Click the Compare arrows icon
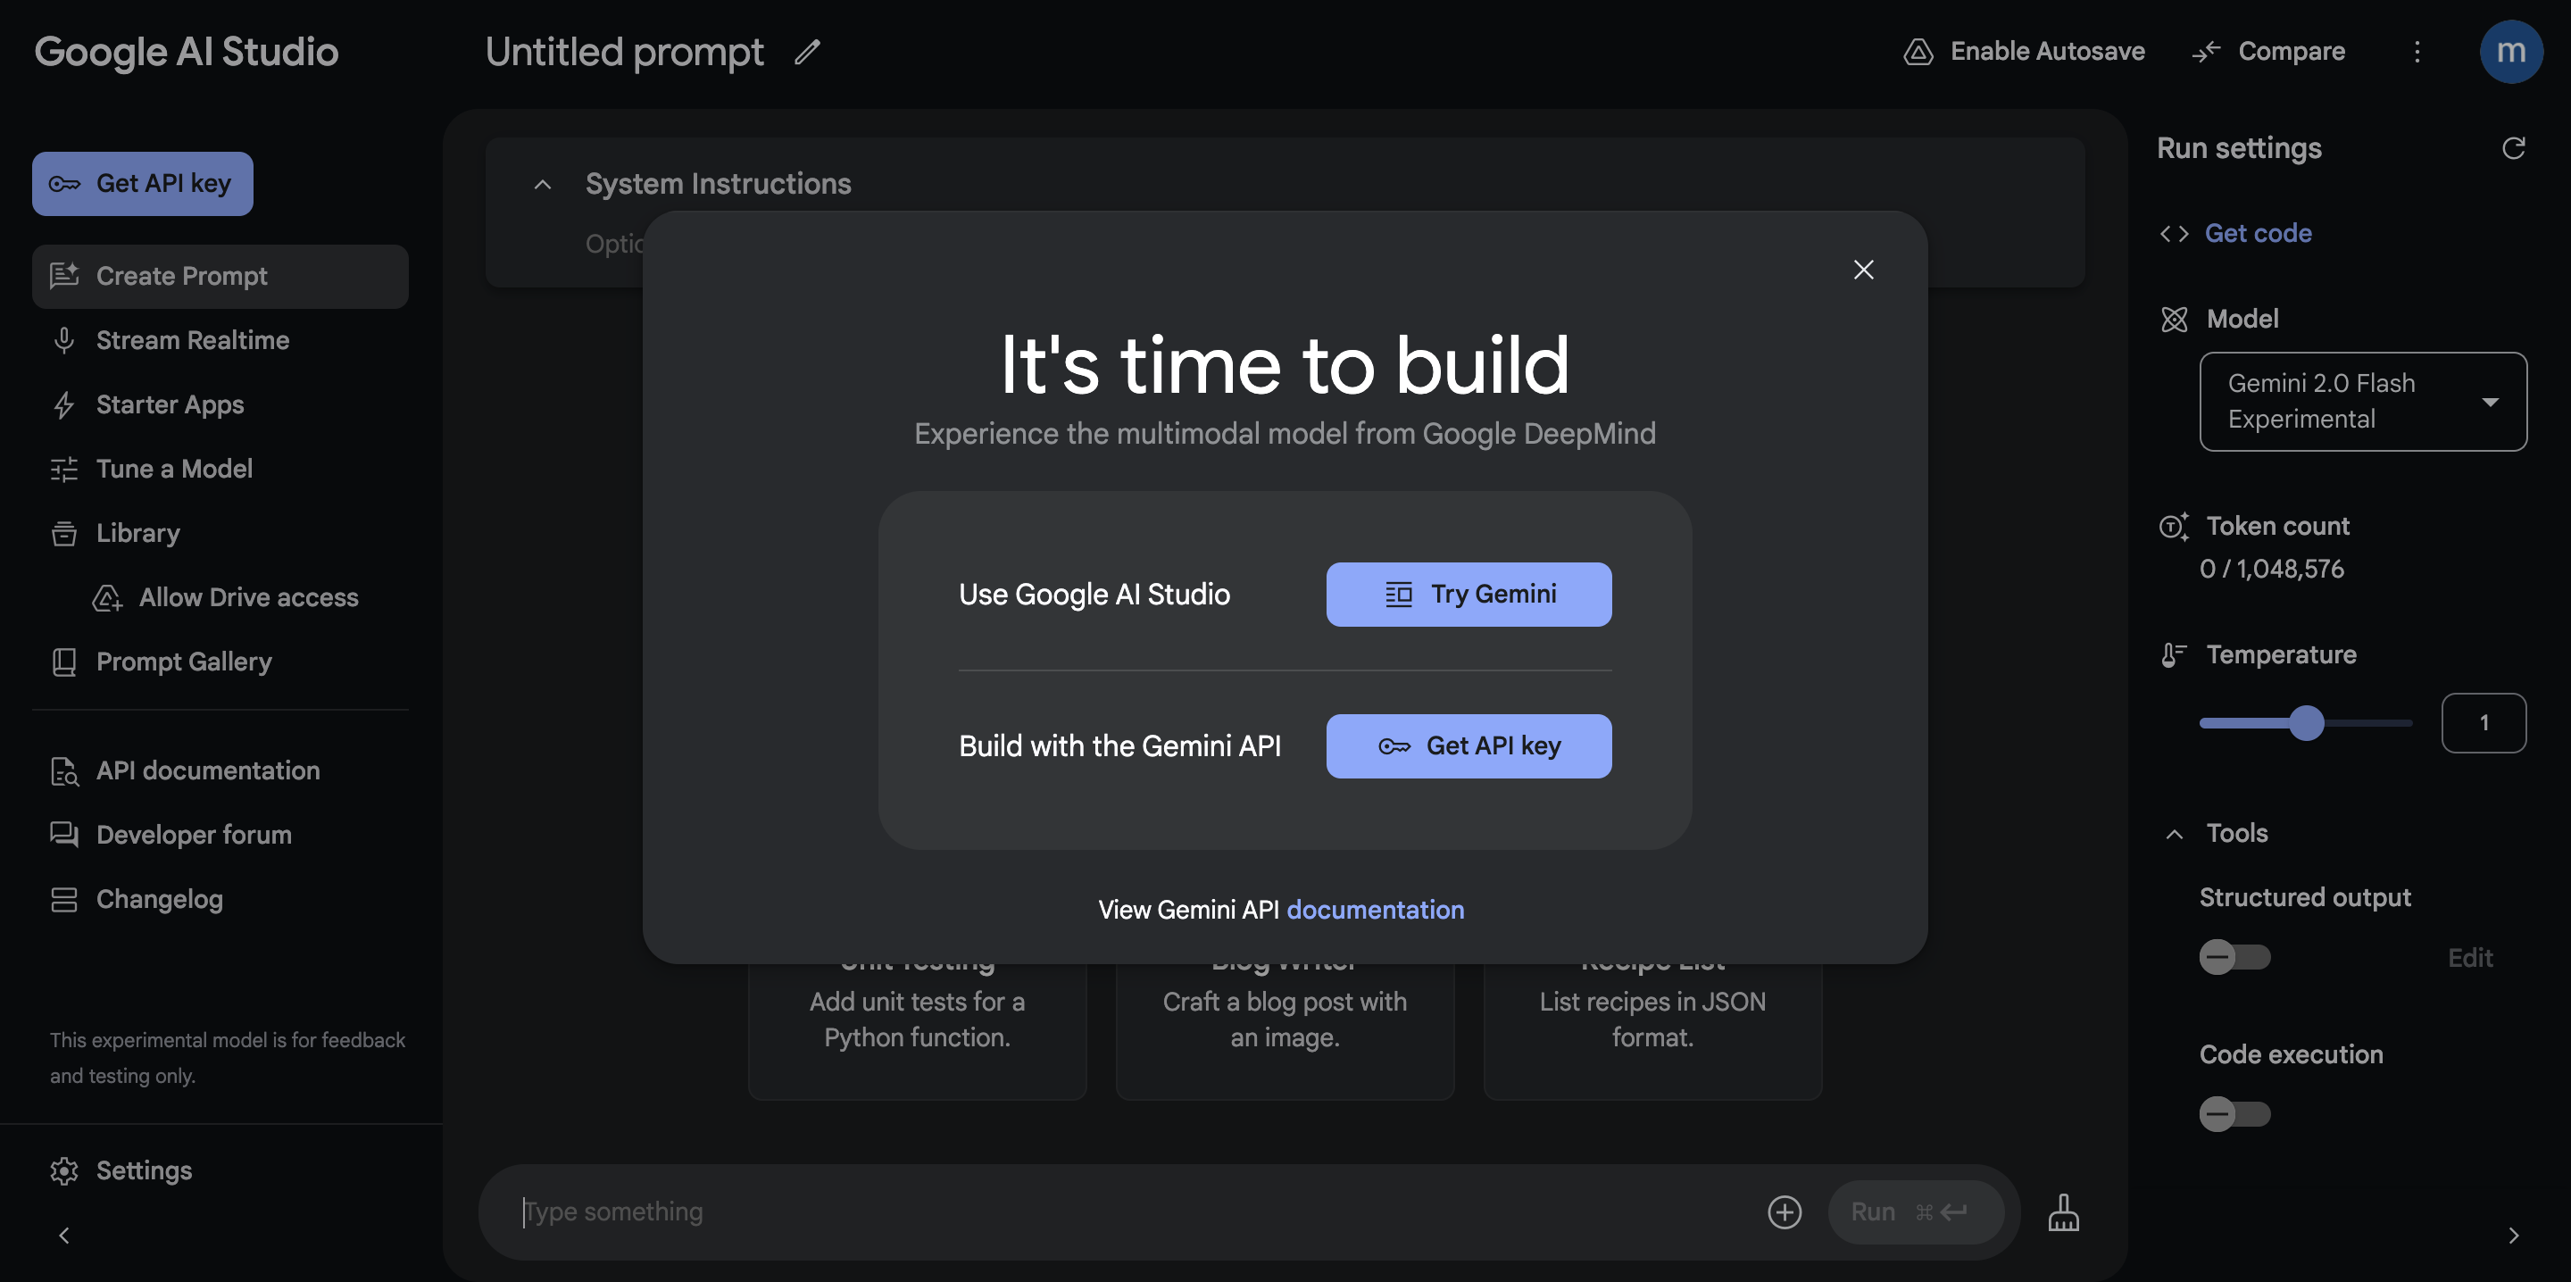The width and height of the screenshot is (2571, 1282). click(2206, 52)
